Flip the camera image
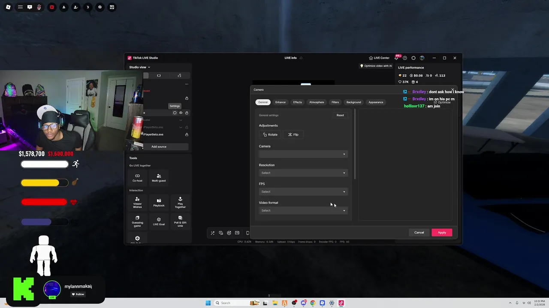 [x=293, y=135]
